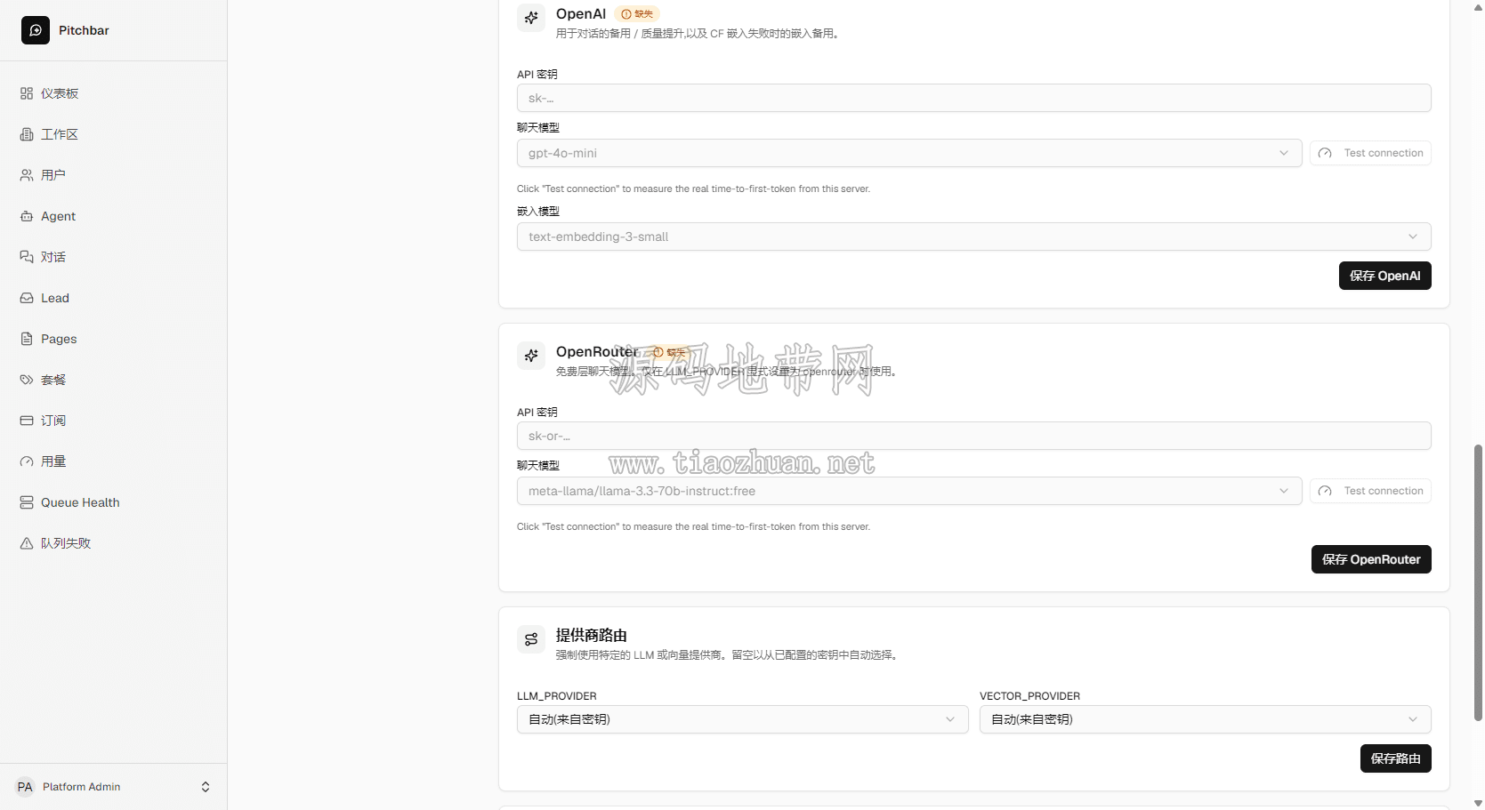Viewport: 1485px width, 810px height.
Task: Click the 队列失败 warning triangle icon
Action: [x=27, y=543]
